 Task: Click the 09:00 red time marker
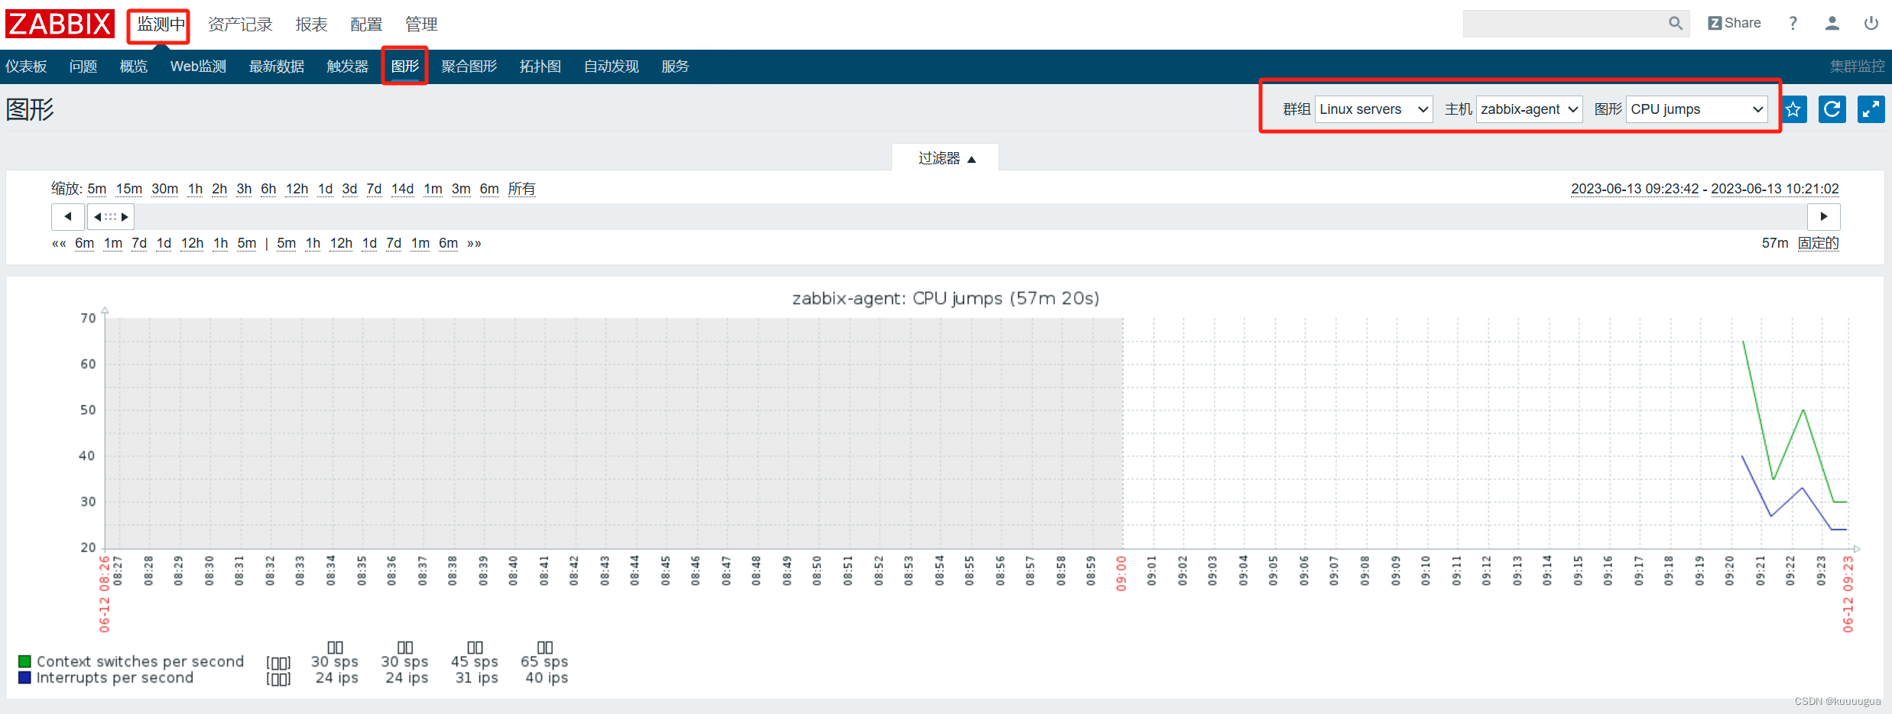1121,573
